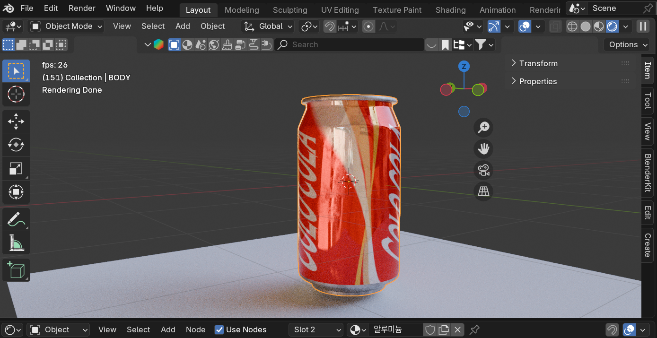Screen dimensions: 657x338
Task: Open the pivot point dropdown
Action: [310, 26]
